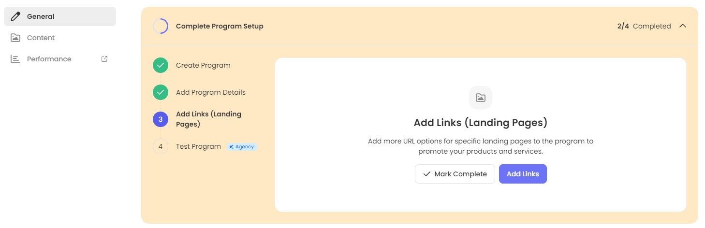The width and height of the screenshot is (705, 228).
Task: Open the Performance sidebar item
Action: click(49, 59)
